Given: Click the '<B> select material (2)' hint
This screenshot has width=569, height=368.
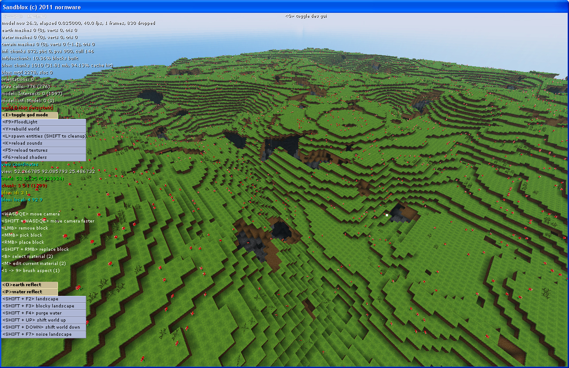Looking at the screenshot, I should click(27, 257).
